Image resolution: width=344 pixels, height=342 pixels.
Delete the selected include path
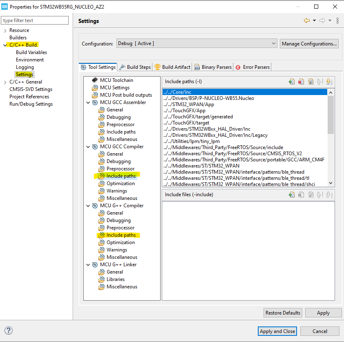click(x=301, y=82)
